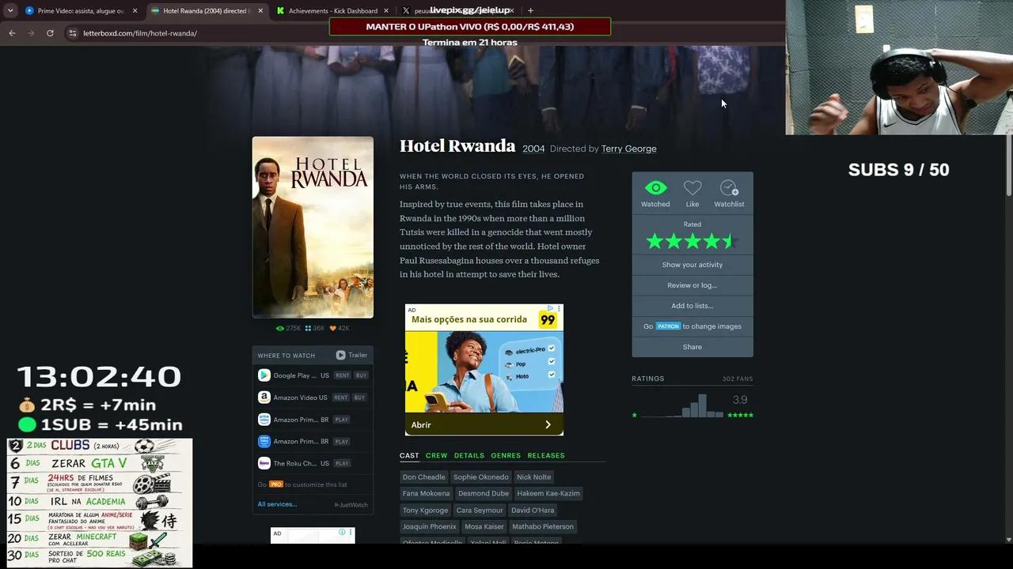Open the Google Play service icon
Viewport: 1013px width, 569px height.
264,375
